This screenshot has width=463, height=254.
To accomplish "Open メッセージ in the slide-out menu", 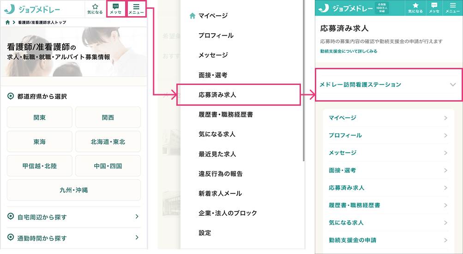I will [213, 55].
